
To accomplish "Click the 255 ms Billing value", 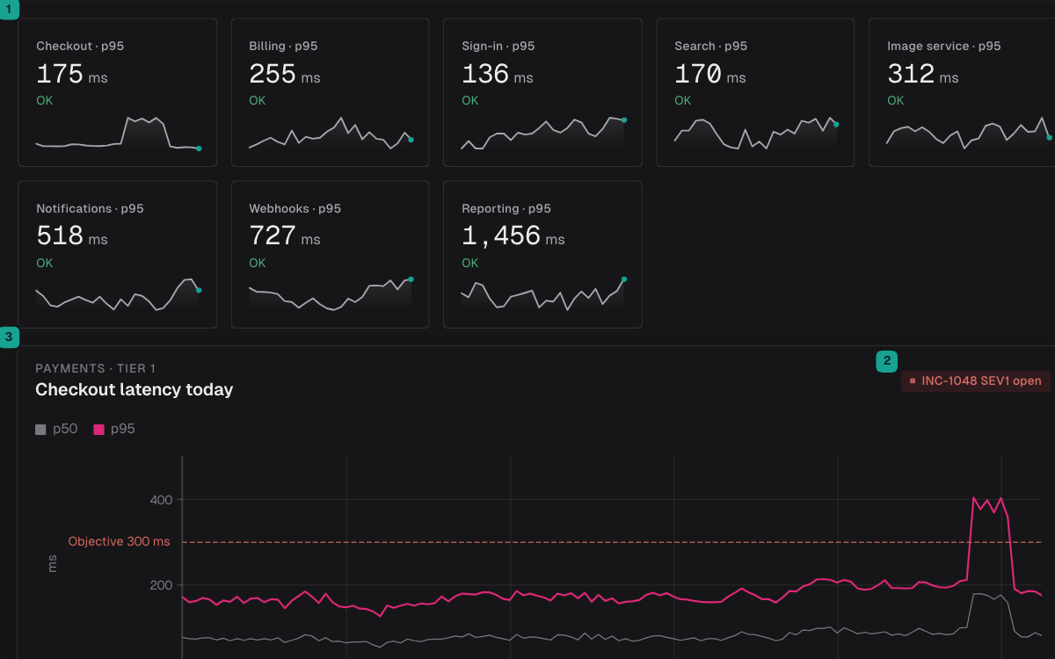I will [x=285, y=74].
